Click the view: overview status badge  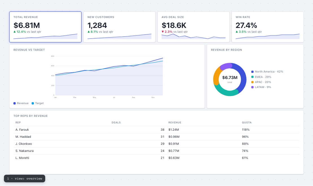(25, 178)
